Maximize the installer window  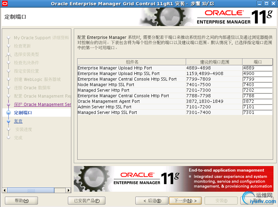point(266,3)
